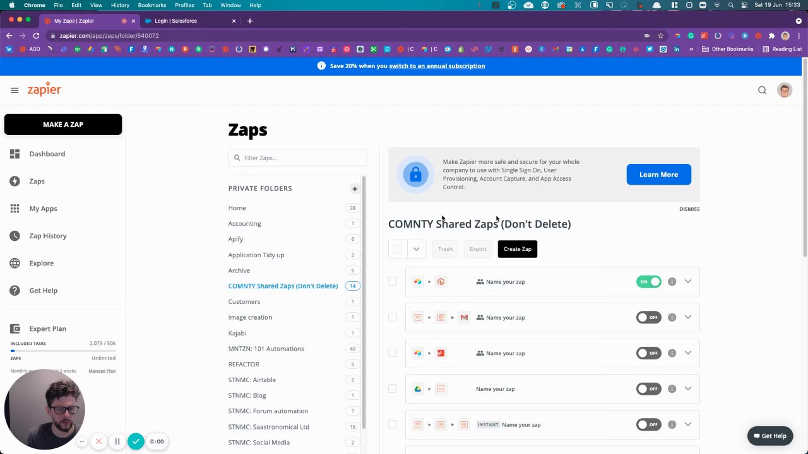808x454 pixels.
Task: Expand the INSTANT zap row chevron
Action: pos(688,424)
